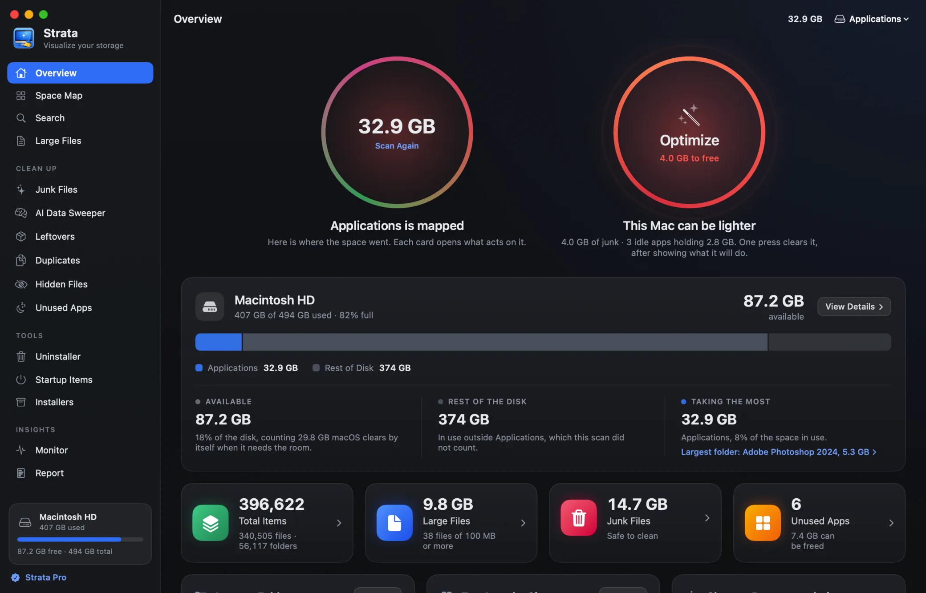Click the View Details button
The image size is (926, 593).
click(854, 307)
